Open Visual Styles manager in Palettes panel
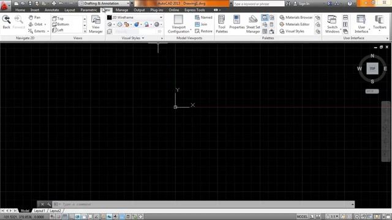This screenshot has width=392, height=220. (292, 31)
